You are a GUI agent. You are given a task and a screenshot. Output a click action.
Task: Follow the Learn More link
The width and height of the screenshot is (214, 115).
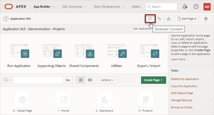(x=179, y=59)
